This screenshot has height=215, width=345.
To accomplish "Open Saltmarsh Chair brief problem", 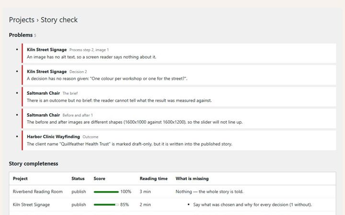I will point(179,97).
